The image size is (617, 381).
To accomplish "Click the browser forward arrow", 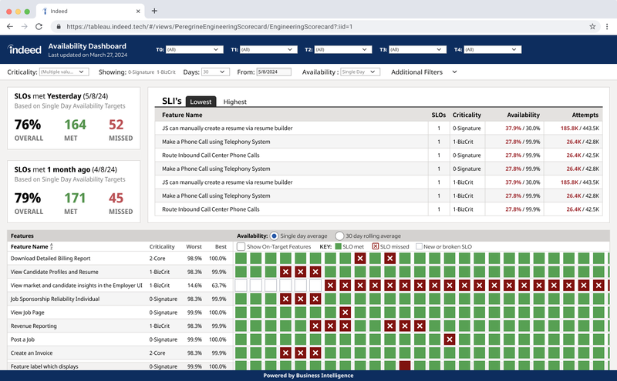I will pyautogui.click(x=25, y=26).
